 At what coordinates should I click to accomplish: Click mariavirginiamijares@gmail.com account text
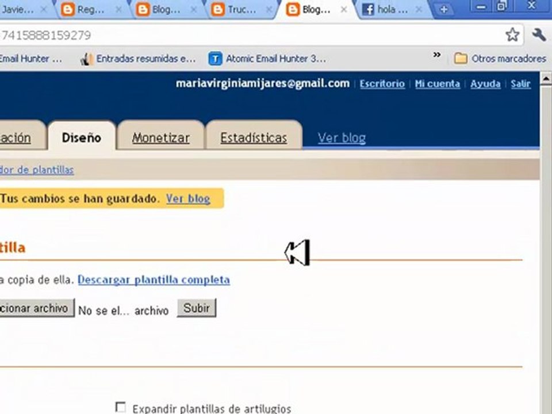(263, 83)
